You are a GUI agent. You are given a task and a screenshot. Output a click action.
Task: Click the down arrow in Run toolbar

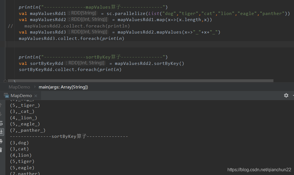1,114
